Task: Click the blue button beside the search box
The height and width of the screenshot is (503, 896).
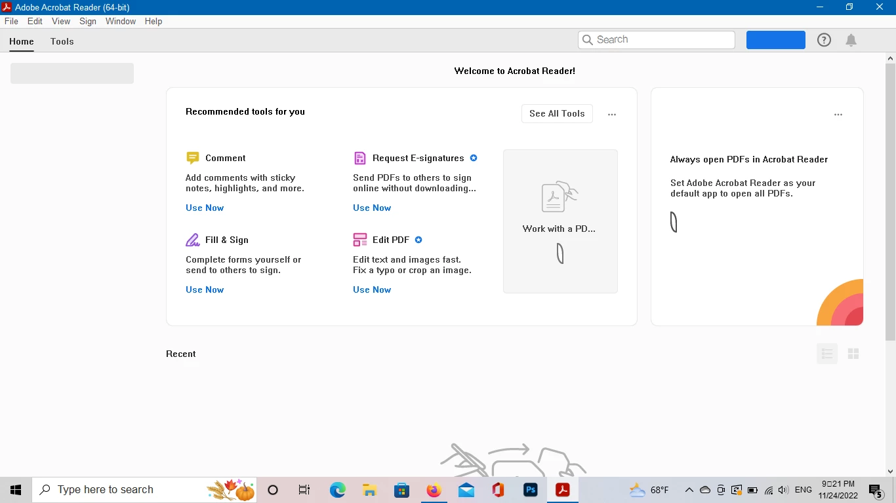Action: pyautogui.click(x=776, y=40)
